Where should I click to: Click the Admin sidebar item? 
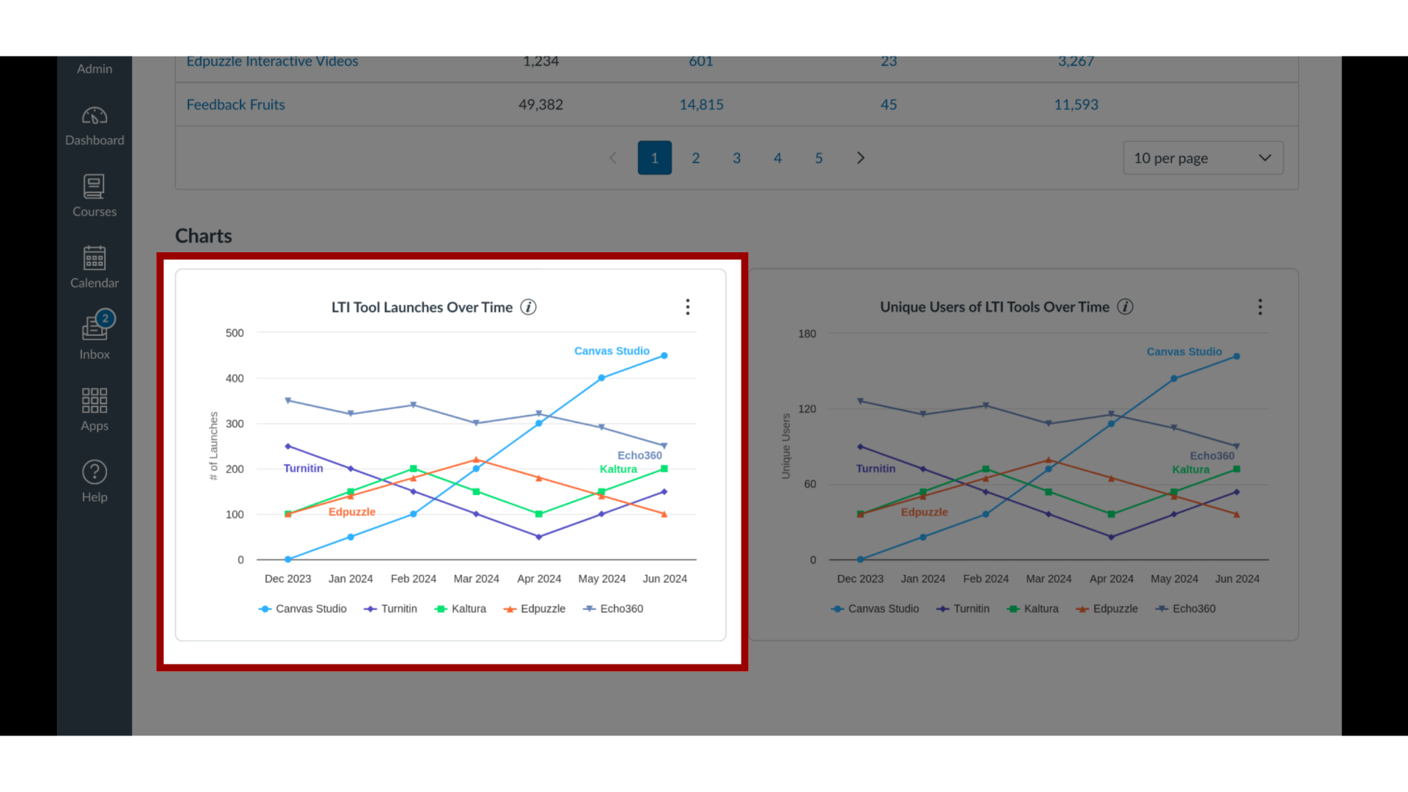tap(95, 68)
